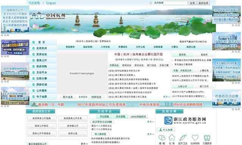242x145 pixels.
Task: Select the 视频信息 tab below plugin area
Action: pos(96,97)
